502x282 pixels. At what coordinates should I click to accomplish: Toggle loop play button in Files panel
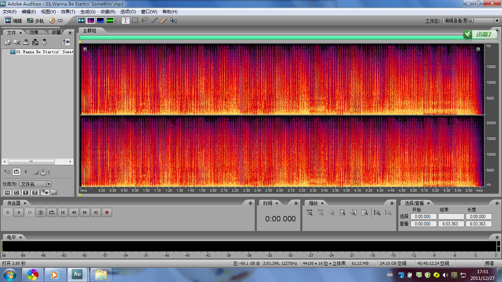(17, 171)
